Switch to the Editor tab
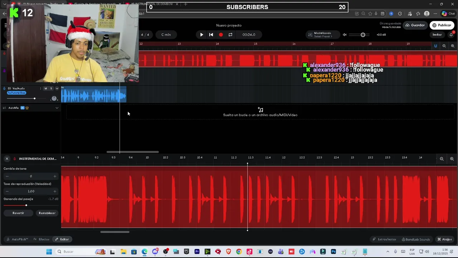This screenshot has height=258, width=458. [x=62, y=239]
